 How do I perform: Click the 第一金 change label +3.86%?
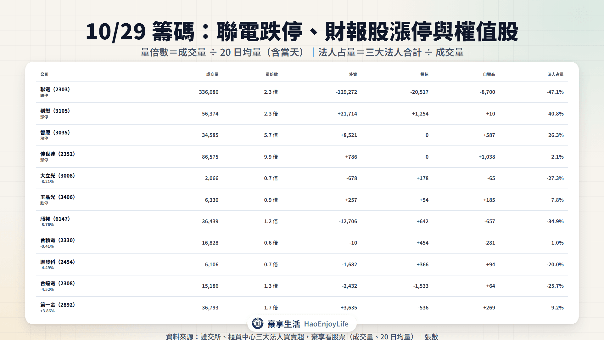pyautogui.click(x=48, y=311)
